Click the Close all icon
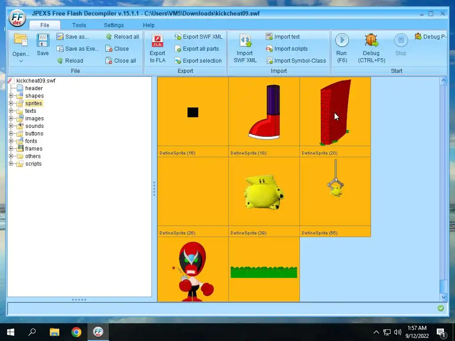 109,60
